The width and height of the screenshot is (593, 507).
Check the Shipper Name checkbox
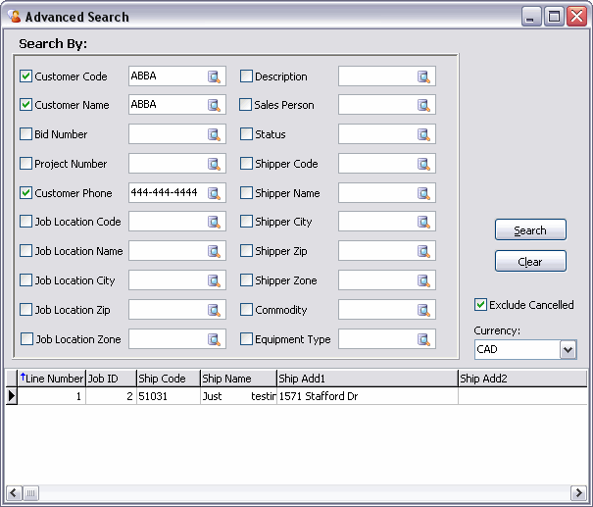click(x=246, y=193)
